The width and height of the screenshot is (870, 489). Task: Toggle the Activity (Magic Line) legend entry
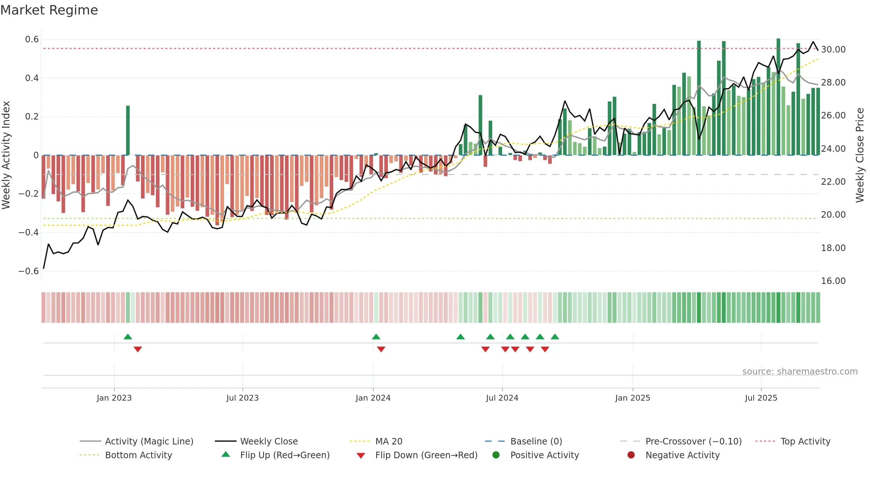(x=137, y=441)
